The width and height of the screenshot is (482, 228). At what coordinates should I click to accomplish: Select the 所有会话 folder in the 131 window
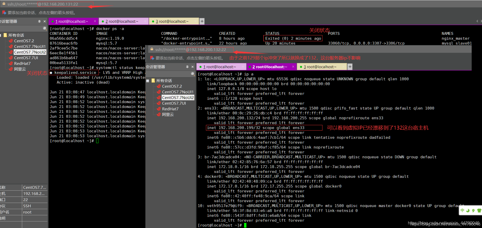tap(16, 35)
